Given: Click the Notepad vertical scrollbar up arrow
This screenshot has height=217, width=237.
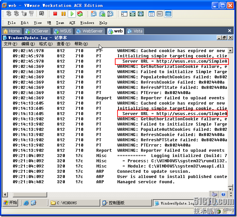Looking at the screenshot, I should coord(230,50).
